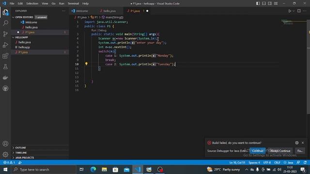Image resolution: width=310 pixels, height=174 pixels.
Task: Toggle the panel layout icon
Action: tap(263, 3)
